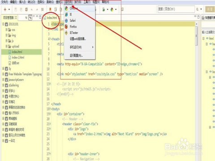Click the outline filter text field
Image resolution: width=215 pixels, height=161 pixels.
click(208, 32)
